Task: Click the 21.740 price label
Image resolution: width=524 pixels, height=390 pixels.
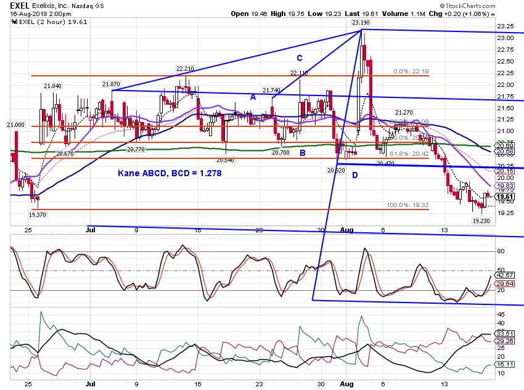Action: coord(271,90)
